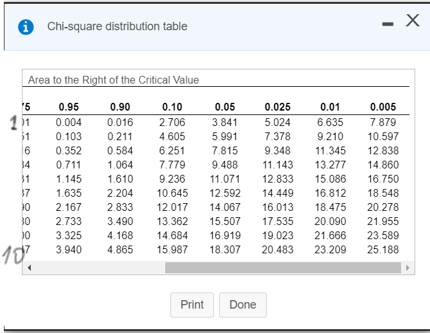
Task: Select the value 20.483
Action: pyautogui.click(x=278, y=249)
